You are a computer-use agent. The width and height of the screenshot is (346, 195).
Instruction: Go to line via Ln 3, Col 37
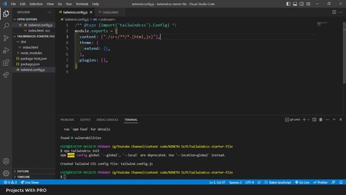pos(217,183)
